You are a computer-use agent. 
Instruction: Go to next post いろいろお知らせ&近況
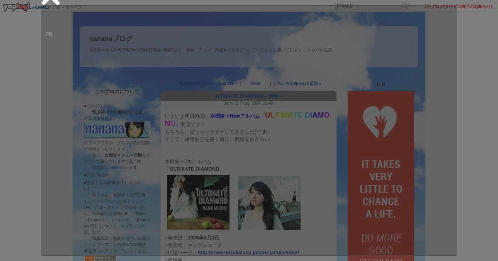pos(297,83)
